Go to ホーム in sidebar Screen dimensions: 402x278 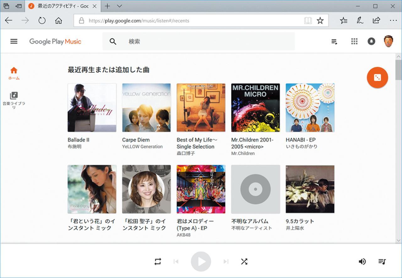pyautogui.click(x=14, y=73)
